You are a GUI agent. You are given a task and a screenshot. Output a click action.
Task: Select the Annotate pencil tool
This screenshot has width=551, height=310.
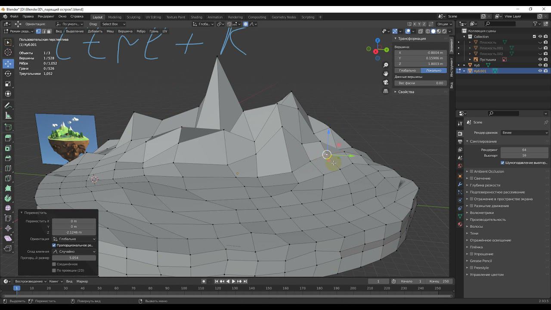coord(8,105)
